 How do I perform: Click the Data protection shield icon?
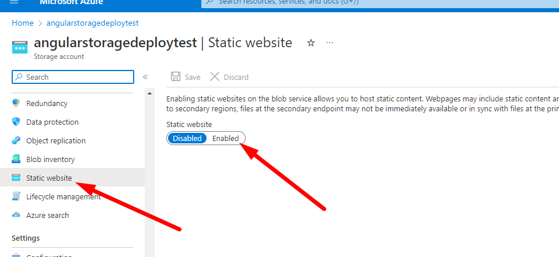click(16, 122)
